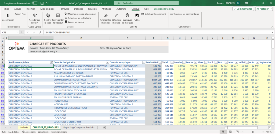Open the Formules ribbon tab
The width and height of the screenshot is (275, 134).
[64, 9]
